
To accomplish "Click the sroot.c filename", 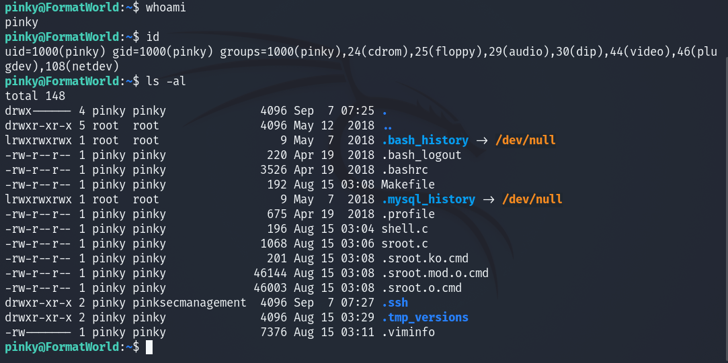I will [404, 244].
